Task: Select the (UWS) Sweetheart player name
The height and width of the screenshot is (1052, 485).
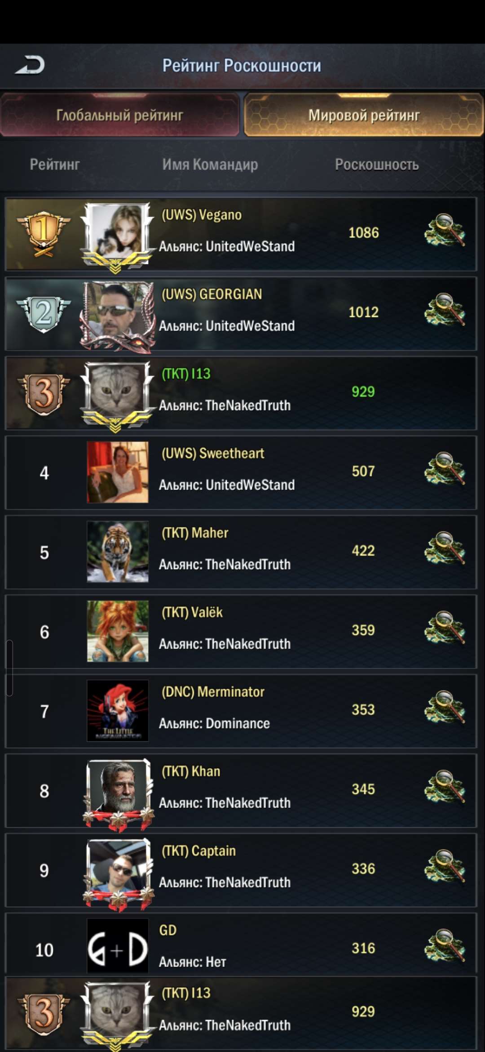Action: pyautogui.click(x=213, y=453)
